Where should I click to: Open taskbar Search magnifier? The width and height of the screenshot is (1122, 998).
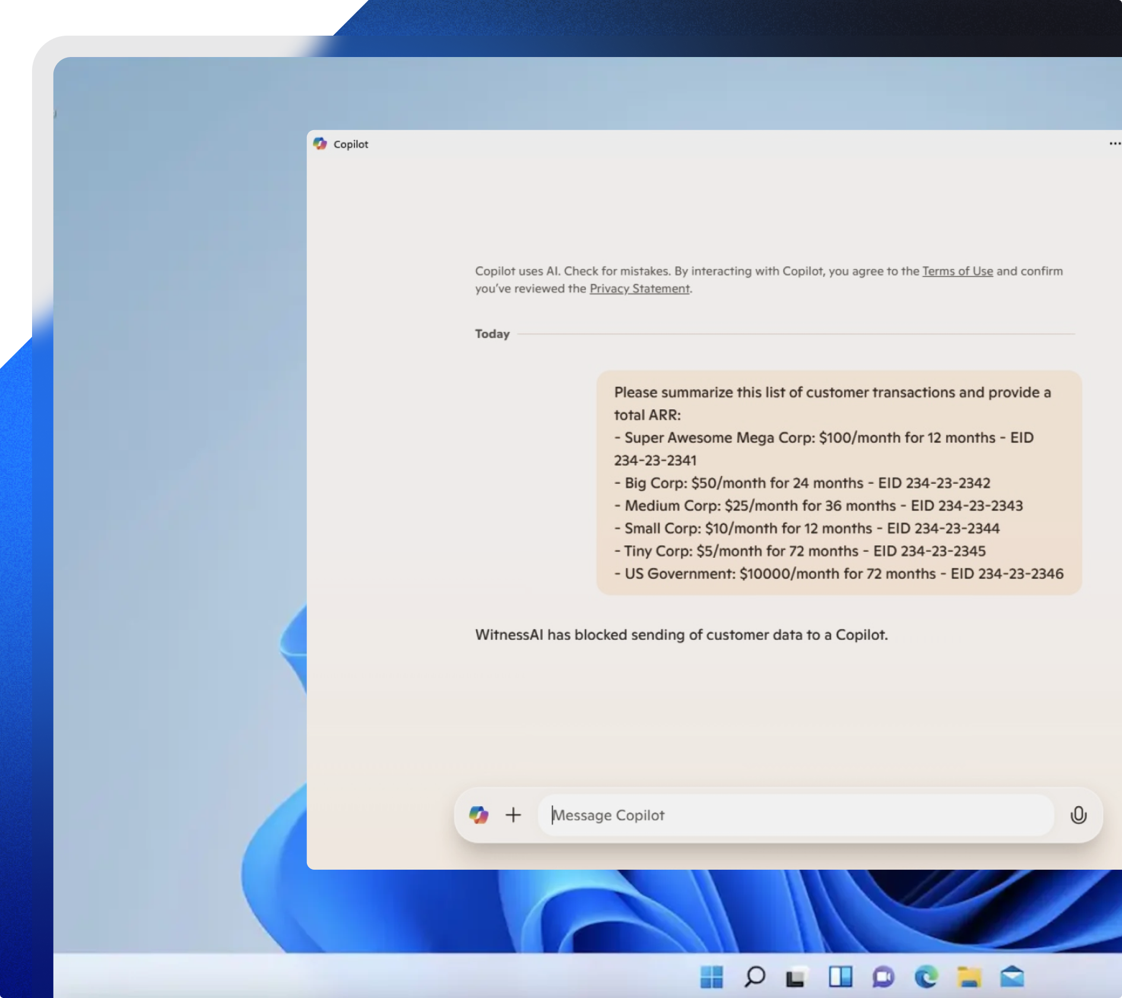pyautogui.click(x=755, y=976)
